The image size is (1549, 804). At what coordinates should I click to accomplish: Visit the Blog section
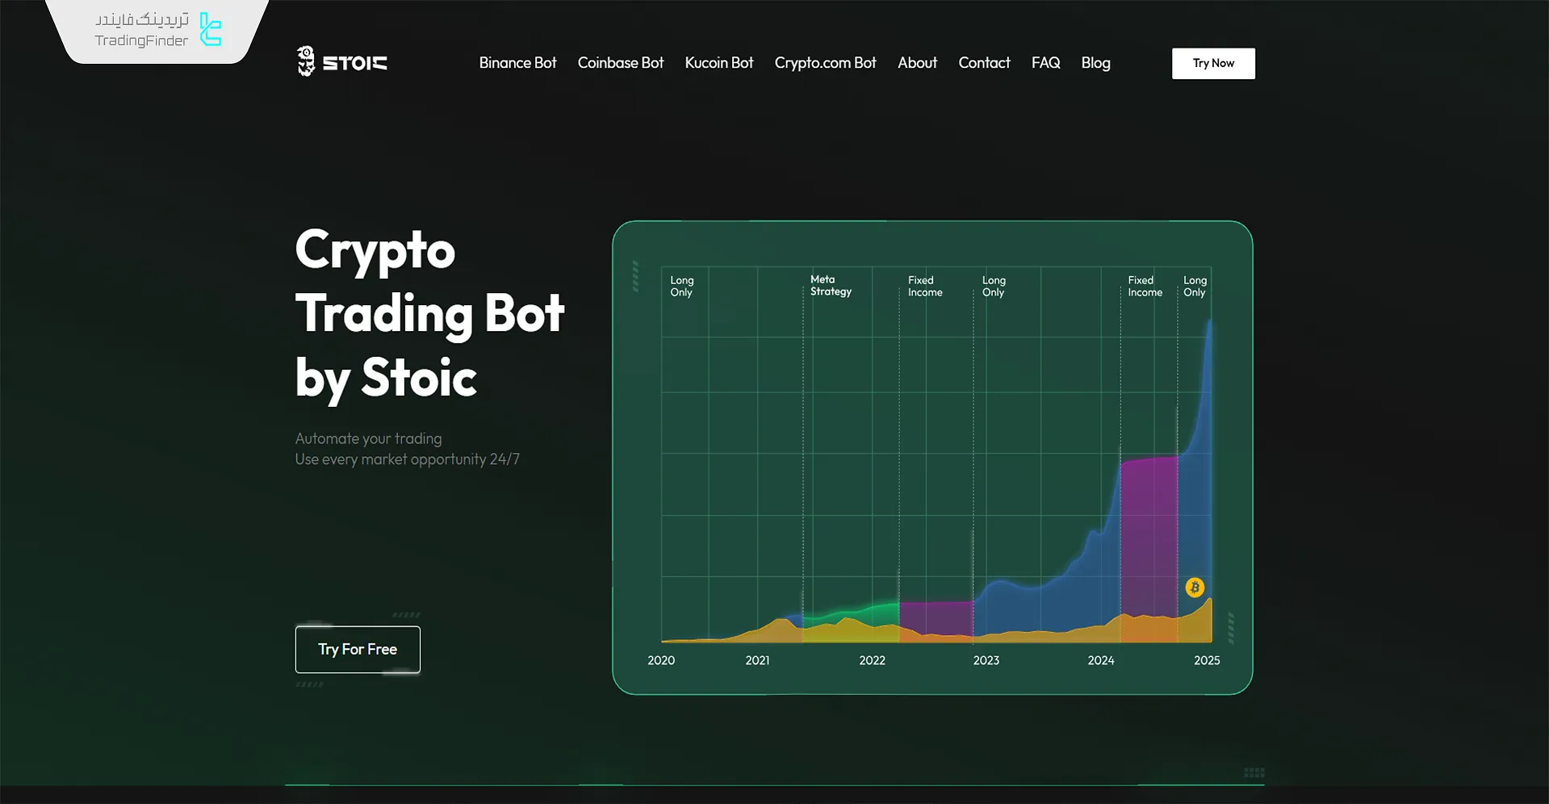point(1095,63)
